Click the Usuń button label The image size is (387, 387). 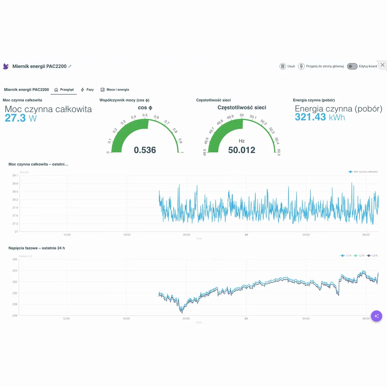pos(291,66)
